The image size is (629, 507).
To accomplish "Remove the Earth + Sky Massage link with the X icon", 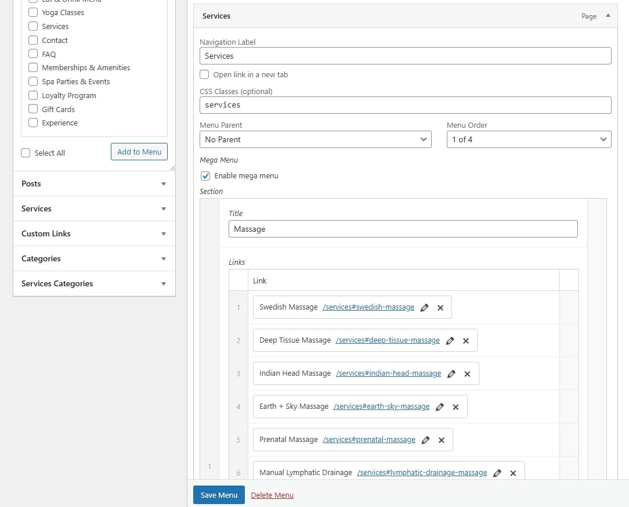I will point(456,407).
